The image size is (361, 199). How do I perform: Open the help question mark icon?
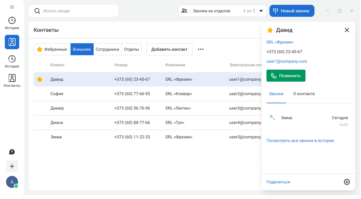(12, 152)
